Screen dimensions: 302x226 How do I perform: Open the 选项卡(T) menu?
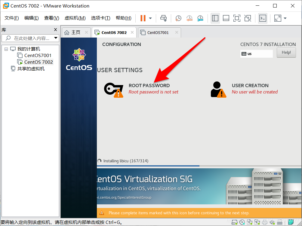(100, 18)
